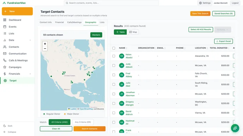The image size is (243, 136).
Task: Sort by the ORGANIZATION column
Action: (x=147, y=48)
